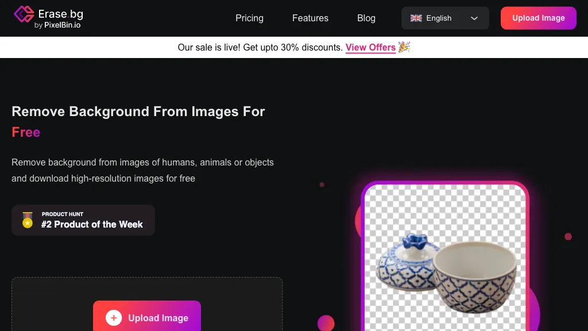
Task: Follow the View Offers link
Action: pos(370,48)
